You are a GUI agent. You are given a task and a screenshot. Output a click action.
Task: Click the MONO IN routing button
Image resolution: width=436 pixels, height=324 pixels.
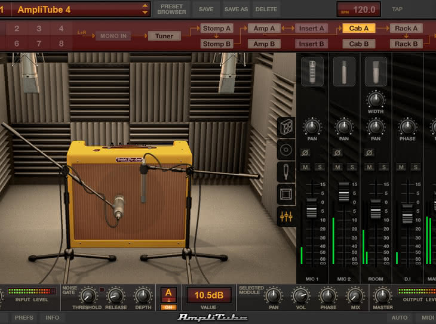tap(113, 36)
